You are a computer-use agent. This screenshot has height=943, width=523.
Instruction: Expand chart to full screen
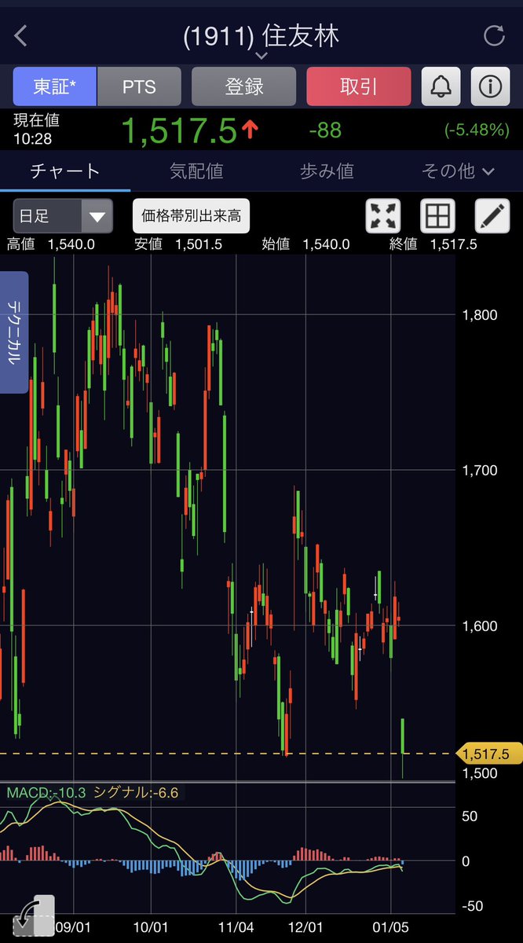(383, 215)
